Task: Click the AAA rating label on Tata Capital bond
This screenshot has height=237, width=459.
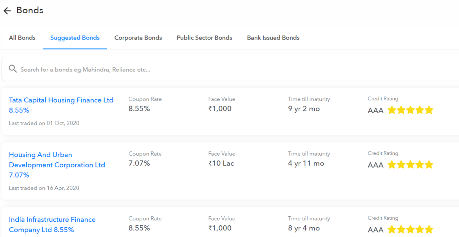Action: pos(375,110)
